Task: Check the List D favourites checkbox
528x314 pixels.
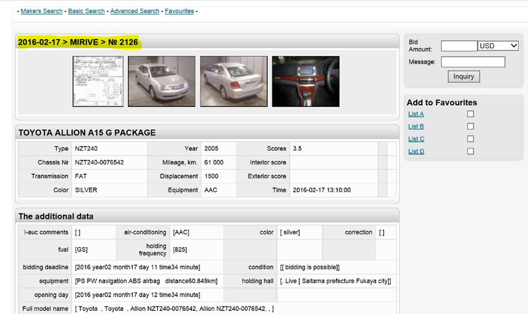Action: (x=471, y=151)
